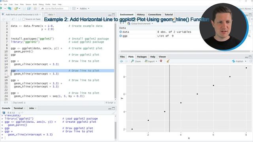Maximize the source editor pane
This screenshot has width=253, height=142.
113,15
